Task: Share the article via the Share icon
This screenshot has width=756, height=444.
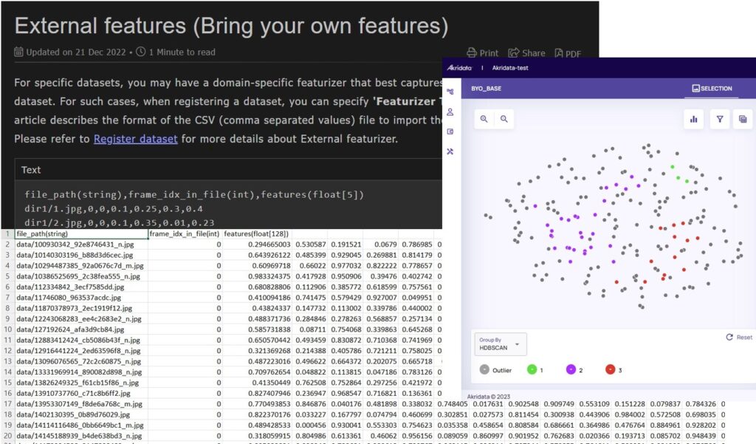Action: (526, 53)
